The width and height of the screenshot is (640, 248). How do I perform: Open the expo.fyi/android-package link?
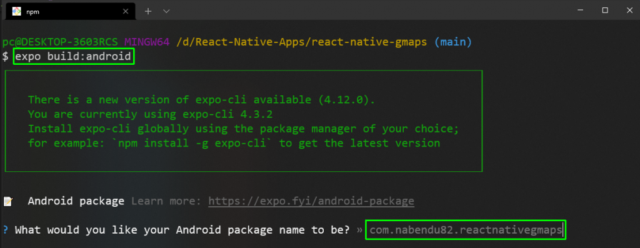[311, 201]
